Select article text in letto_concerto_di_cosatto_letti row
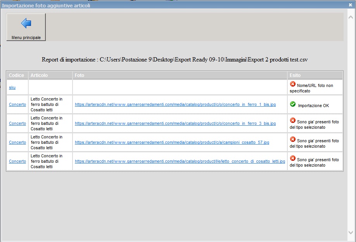The image size is (356, 242). point(47,161)
